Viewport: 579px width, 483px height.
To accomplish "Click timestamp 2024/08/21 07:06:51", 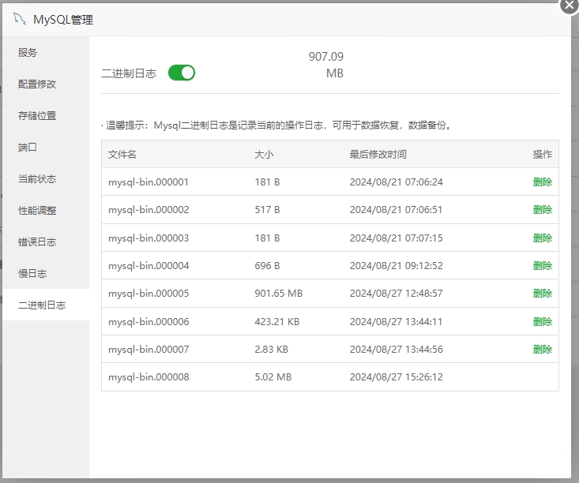I will [x=397, y=210].
